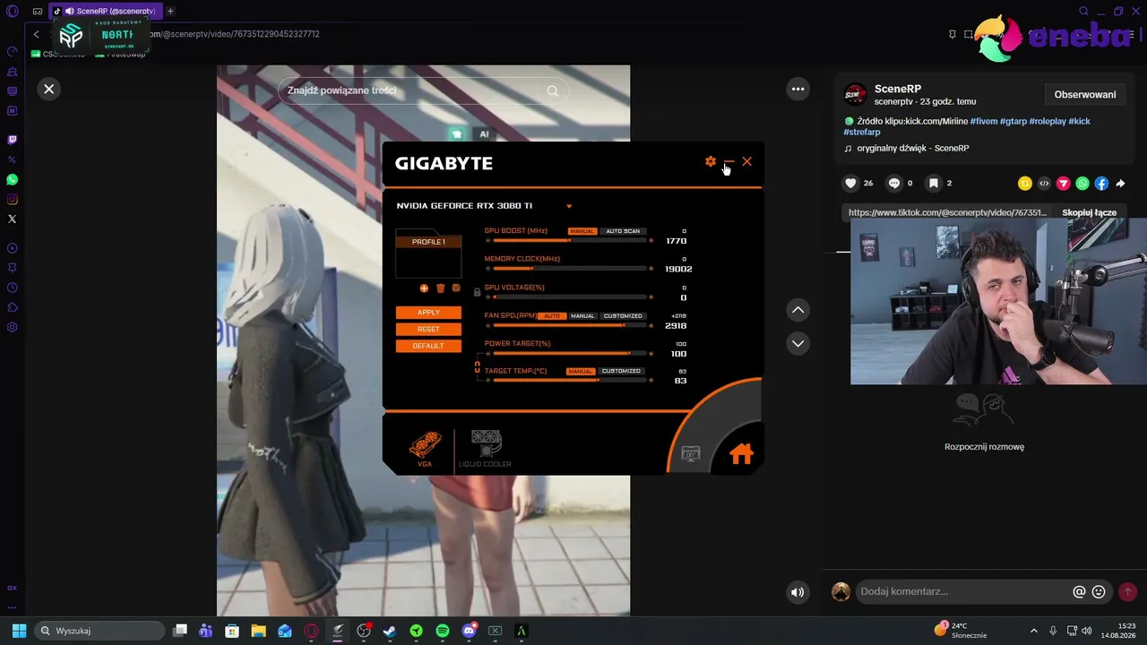Adjust the Memory Clock slider
This screenshot has width=1147, height=645.
click(x=569, y=269)
